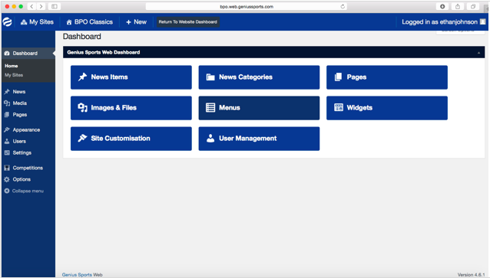Click the person icon on User Management
The height and width of the screenshot is (278, 490).
pyautogui.click(x=210, y=138)
